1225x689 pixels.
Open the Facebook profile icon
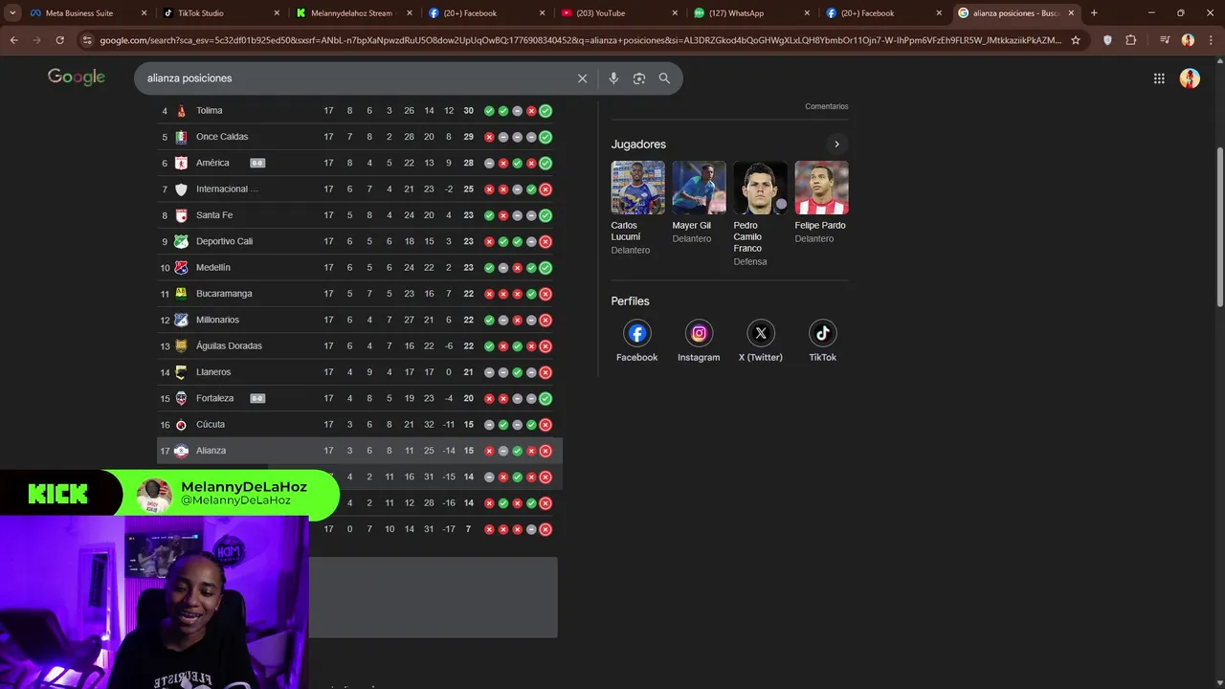(637, 333)
